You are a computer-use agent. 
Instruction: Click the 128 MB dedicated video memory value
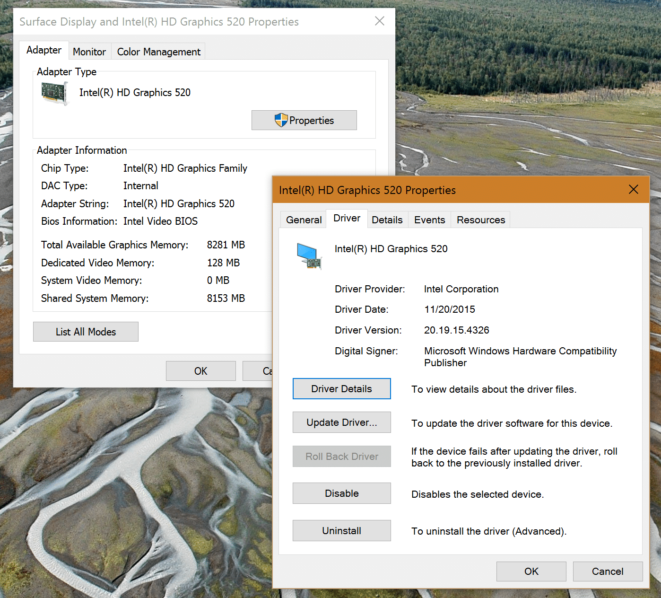pos(223,263)
